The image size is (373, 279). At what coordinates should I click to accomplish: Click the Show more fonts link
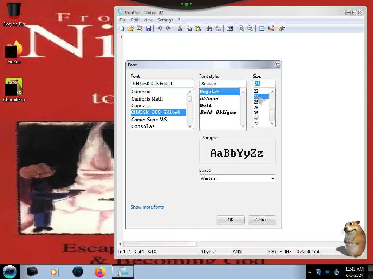pos(147,207)
